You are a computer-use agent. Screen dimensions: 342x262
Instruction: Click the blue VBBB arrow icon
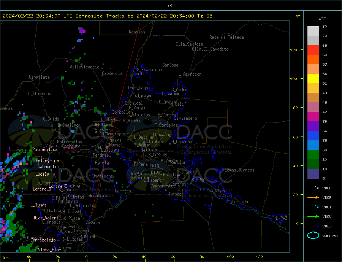(x=313, y=226)
